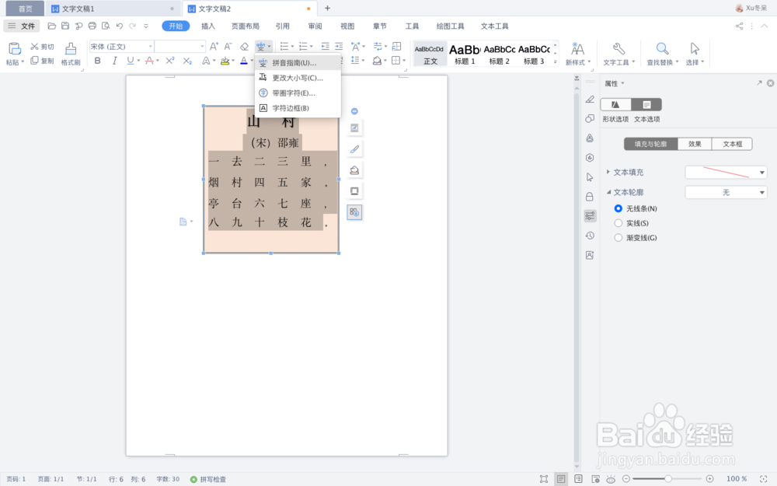The width and height of the screenshot is (777, 486).
Task: Clear formatting with the eraser icon
Action: (x=244, y=47)
